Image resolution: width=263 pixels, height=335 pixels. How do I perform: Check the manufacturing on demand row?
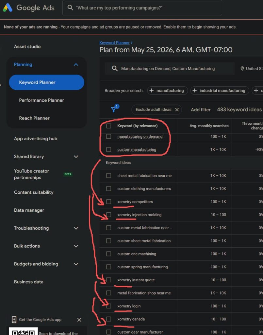[108, 136]
